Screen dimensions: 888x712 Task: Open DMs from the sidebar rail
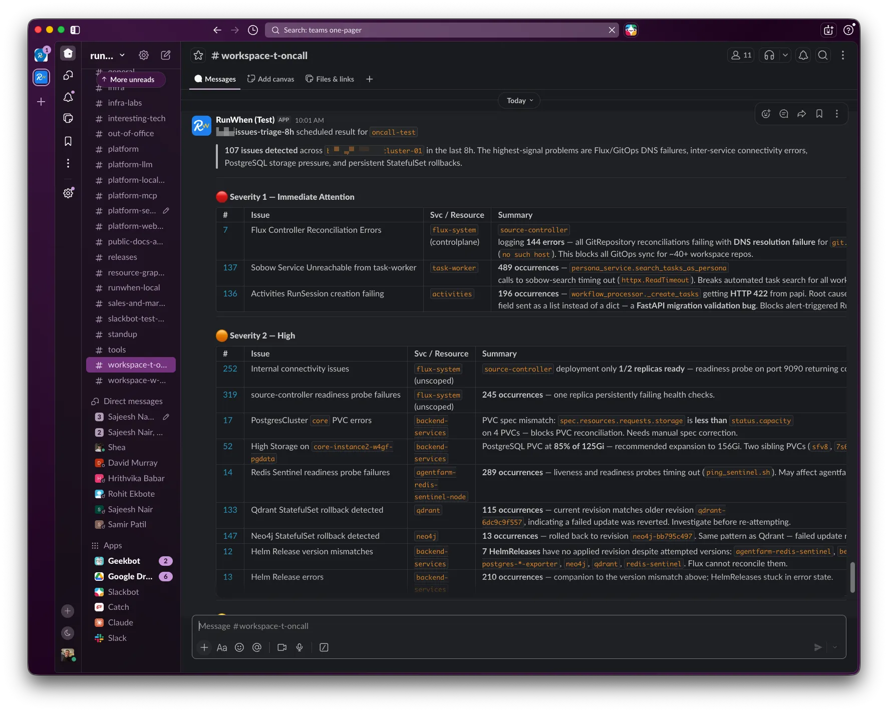pyautogui.click(x=68, y=75)
